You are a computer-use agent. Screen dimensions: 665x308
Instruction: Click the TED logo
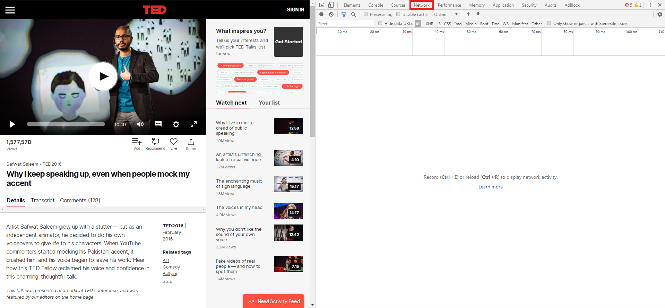pyautogui.click(x=155, y=10)
